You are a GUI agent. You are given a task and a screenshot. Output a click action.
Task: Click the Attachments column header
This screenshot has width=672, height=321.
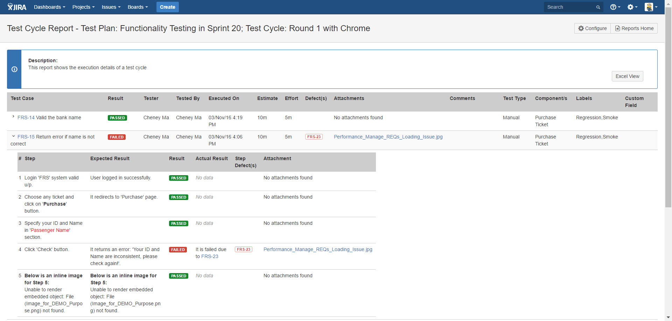pos(349,98)
